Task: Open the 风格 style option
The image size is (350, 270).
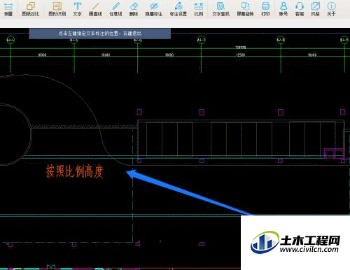Action: pyautogui.click(x=316, y=9)
